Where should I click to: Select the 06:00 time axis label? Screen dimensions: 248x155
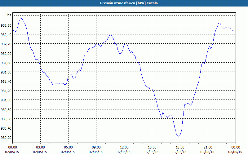pos(69,147)
